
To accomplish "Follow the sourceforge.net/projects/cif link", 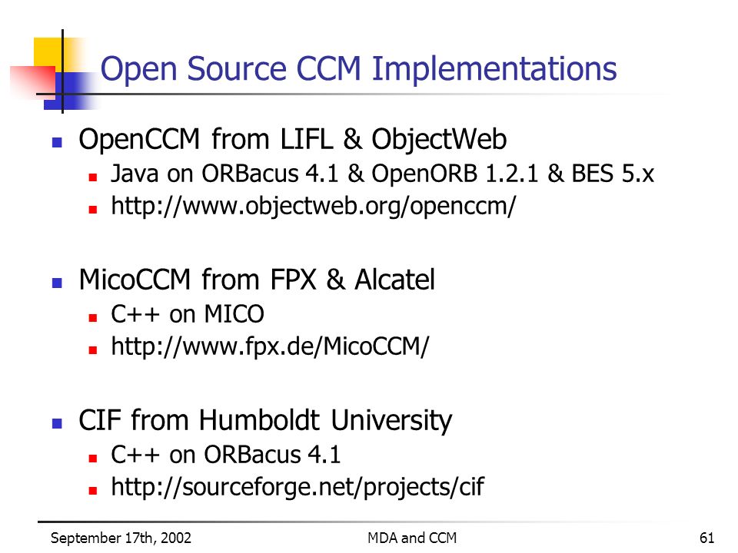I will (298, 487).
